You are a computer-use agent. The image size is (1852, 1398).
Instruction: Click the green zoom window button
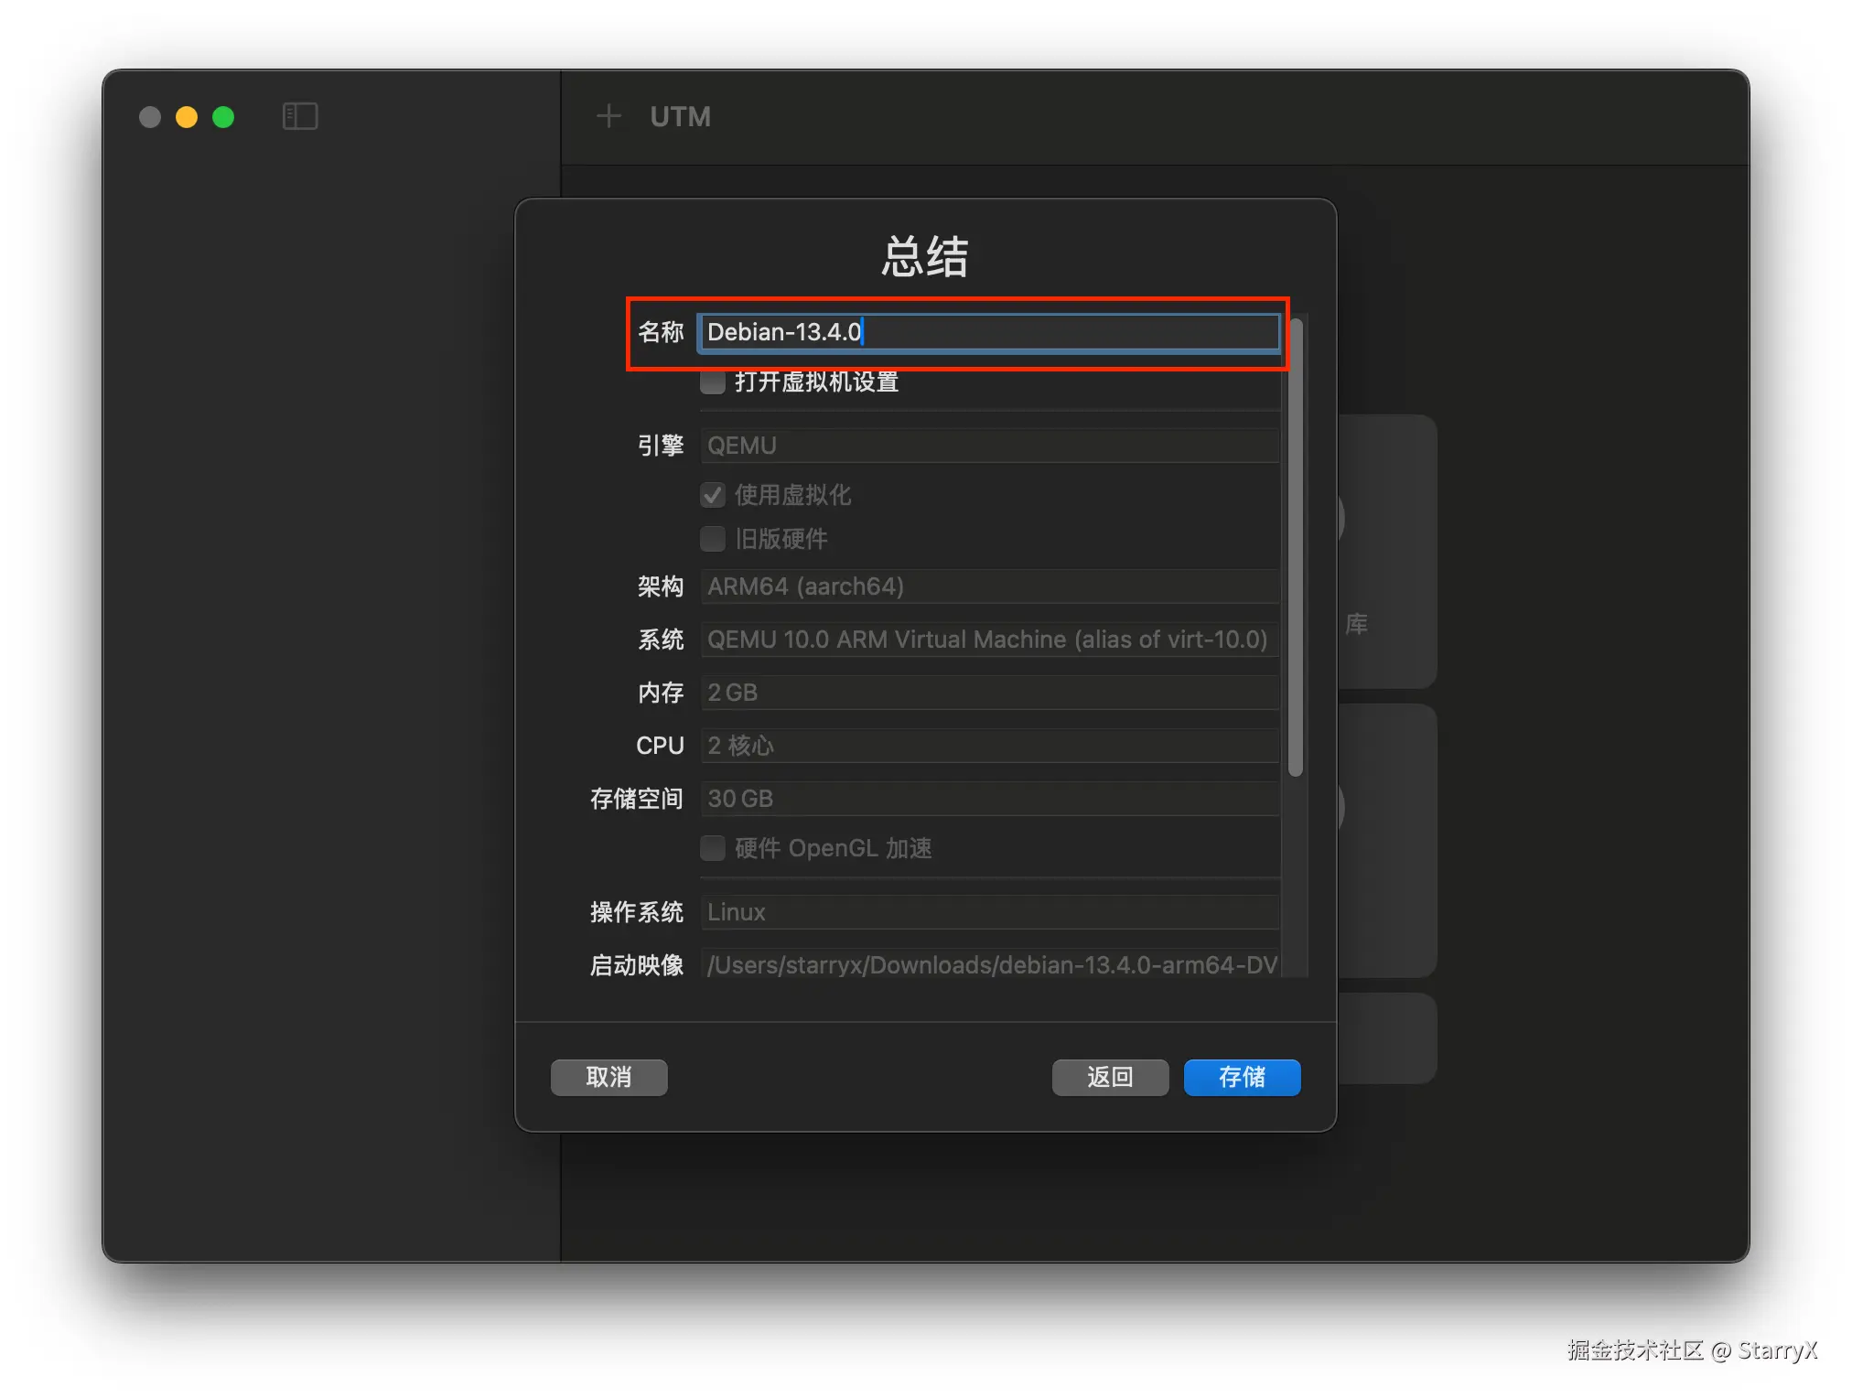point(223,117)
